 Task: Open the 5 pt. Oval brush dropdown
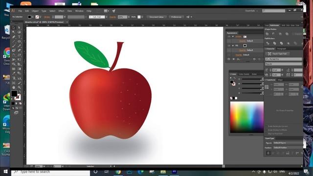click(x=106, y=17)
